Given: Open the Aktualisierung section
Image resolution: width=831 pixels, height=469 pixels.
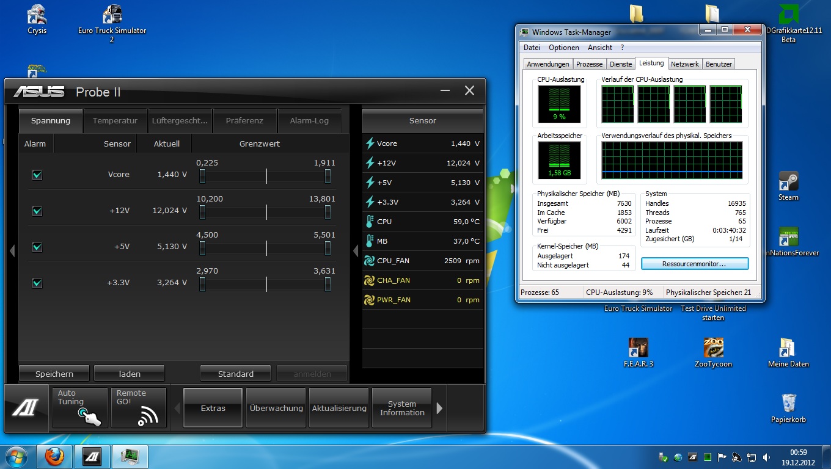Looking at the screenshot, I should pos(339,408).
